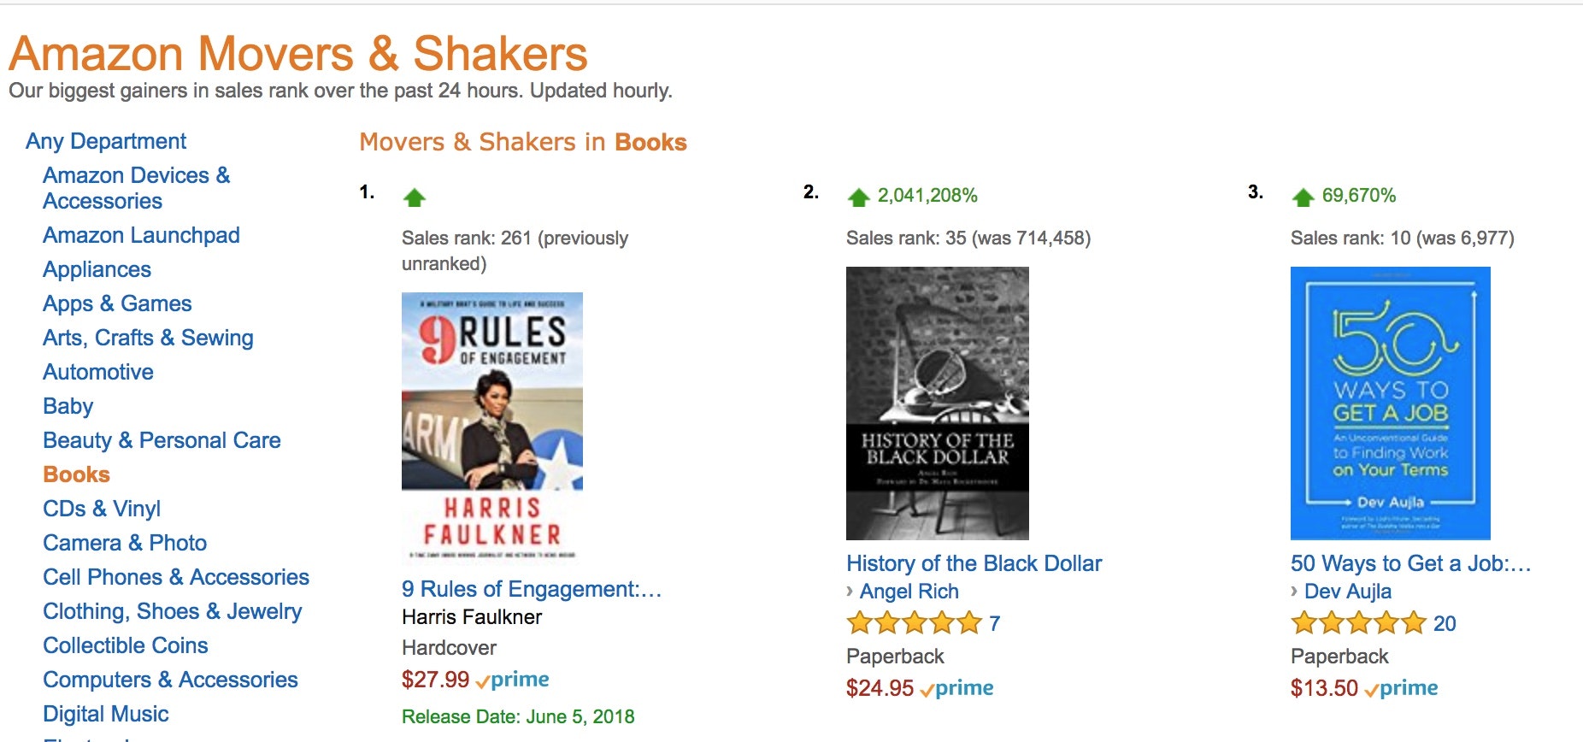The width and height of the screenshot is (1583, 742).
Task: Select Books department in sidebar
Action: [x=76, y=474]
